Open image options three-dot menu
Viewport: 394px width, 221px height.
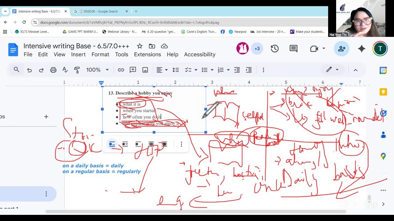[181, 144]
